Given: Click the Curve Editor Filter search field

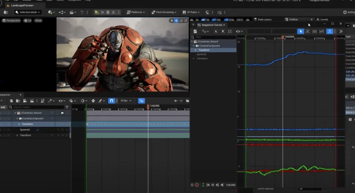Looking at the screenshot, I should [214, 37].
